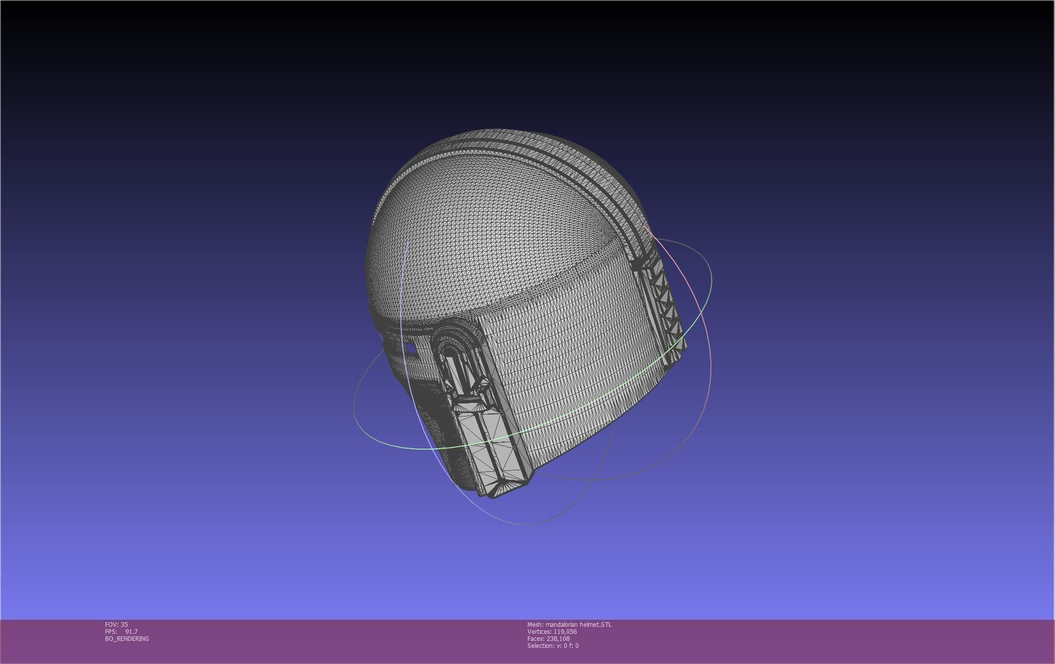Click the FPS: 91.7 readout
The image size is (1055, 664).
click(121, 631)
